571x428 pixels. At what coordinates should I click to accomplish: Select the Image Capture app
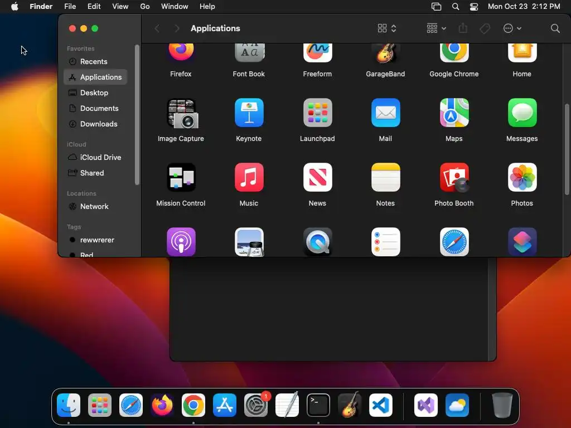[x=182, y=113]
